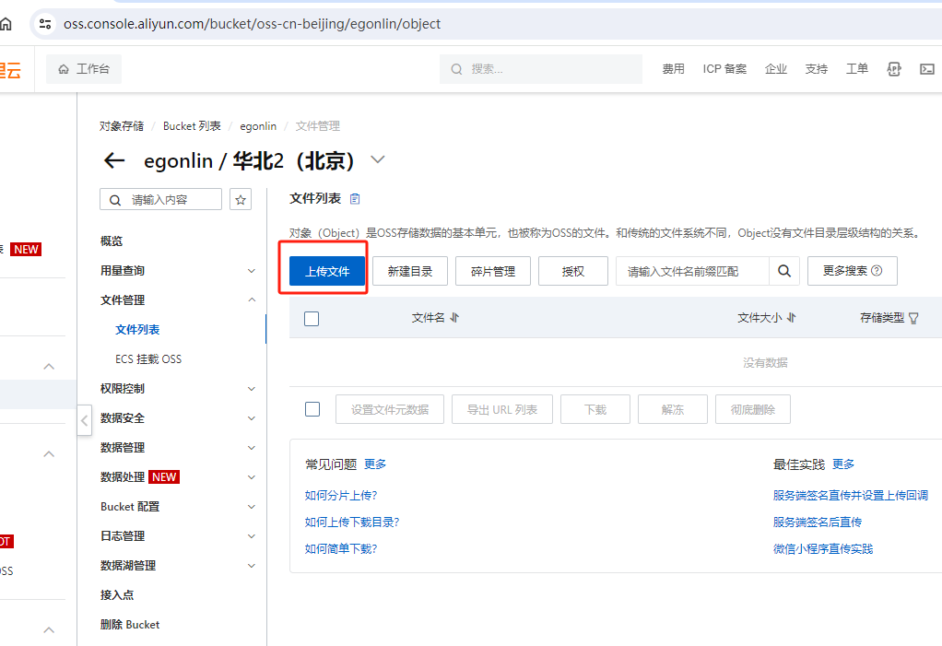Click the API icon in top bar
The width and height of the screenshot is (942, 646).
pos(893,69)
